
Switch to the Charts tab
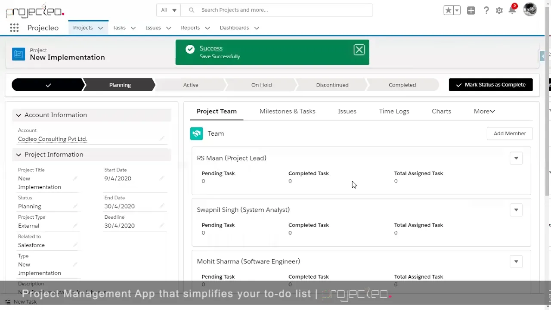[441, 111]
